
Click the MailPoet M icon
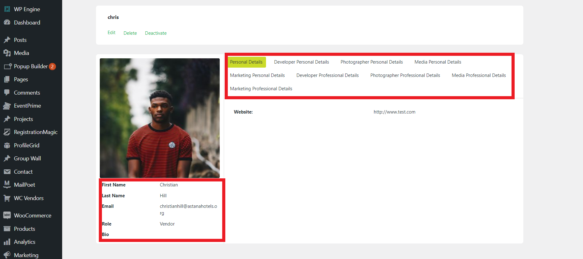point(7,185)
